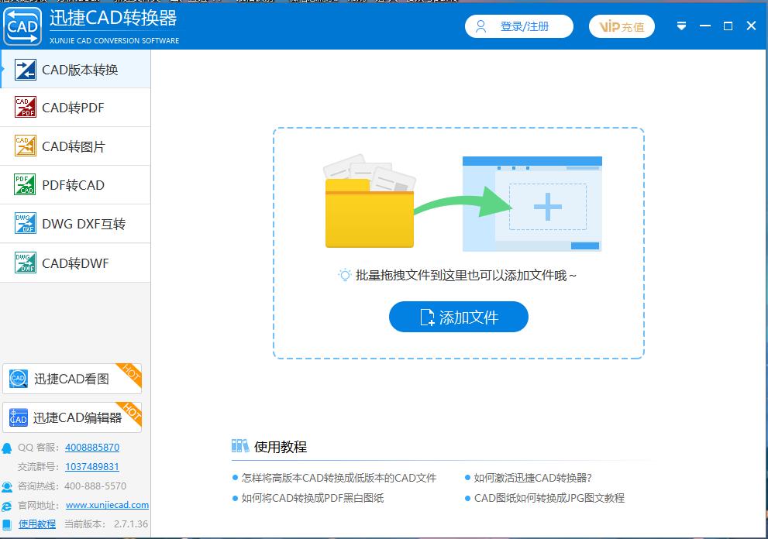Select the CAD转图片 tool icon
Screen dimensions: 768x539
click(23, 146)
